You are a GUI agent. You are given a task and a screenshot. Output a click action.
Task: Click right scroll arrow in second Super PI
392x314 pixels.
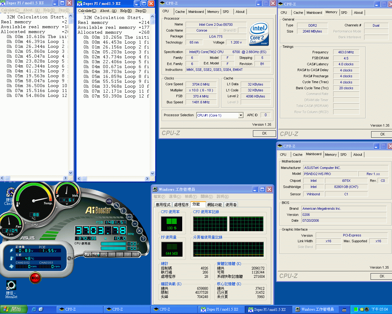click(x=147, y=178)
